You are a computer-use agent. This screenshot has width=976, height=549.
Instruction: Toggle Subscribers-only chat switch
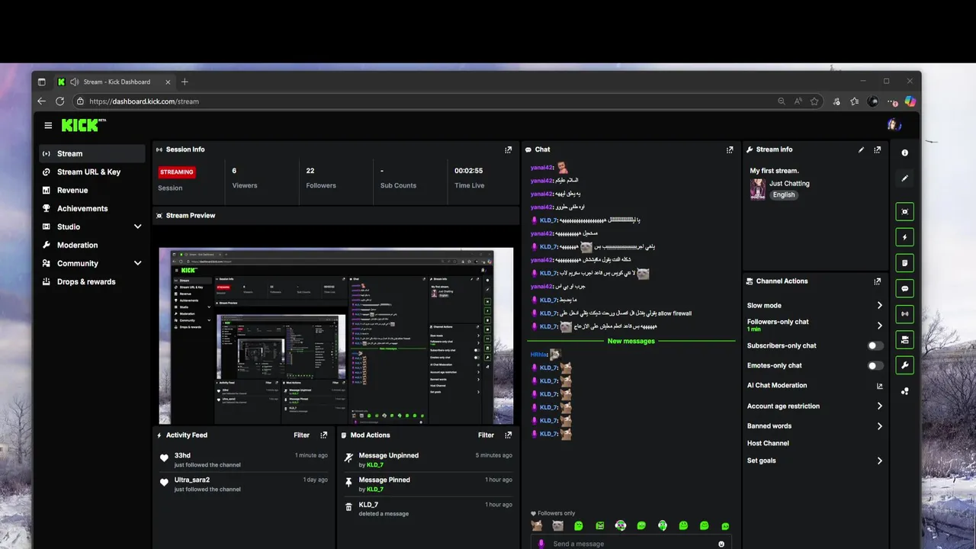click(x=875, y=345)
